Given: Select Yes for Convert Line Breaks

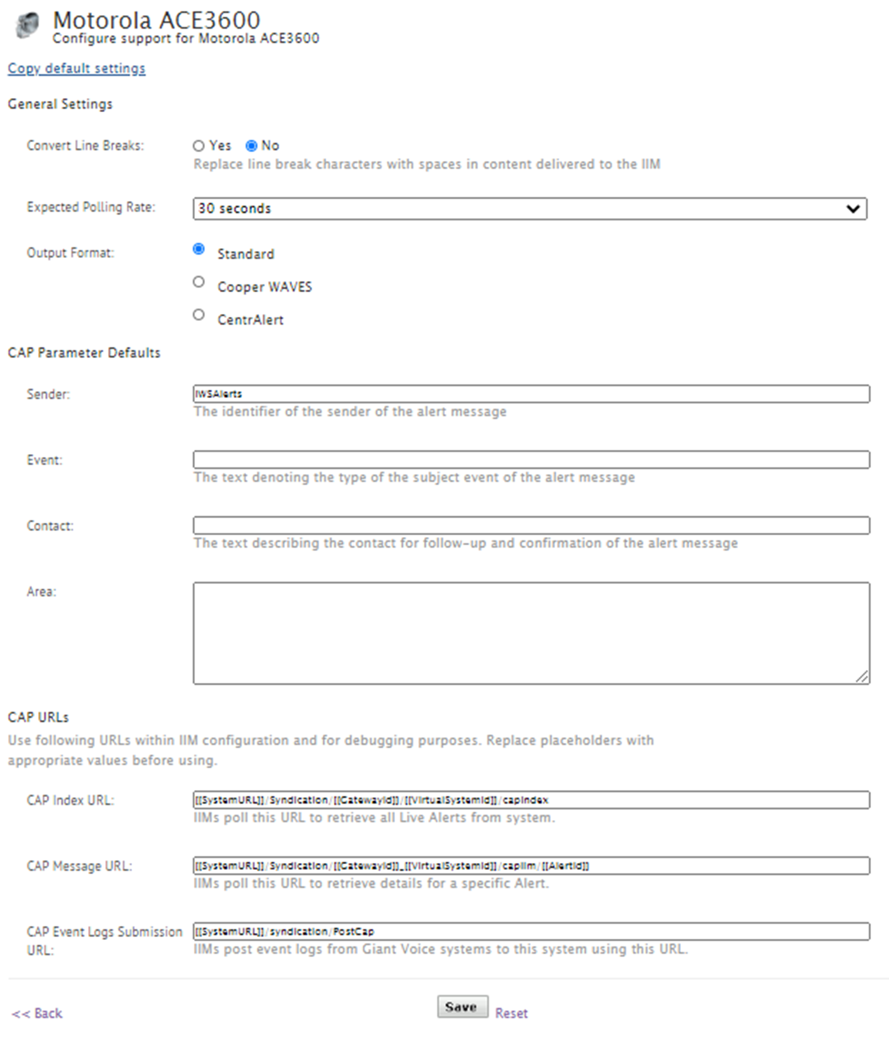Looking at the screenshot, I should click(x=199, y=146).
